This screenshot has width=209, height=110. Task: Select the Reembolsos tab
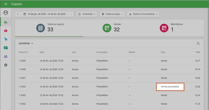point(172,28)
